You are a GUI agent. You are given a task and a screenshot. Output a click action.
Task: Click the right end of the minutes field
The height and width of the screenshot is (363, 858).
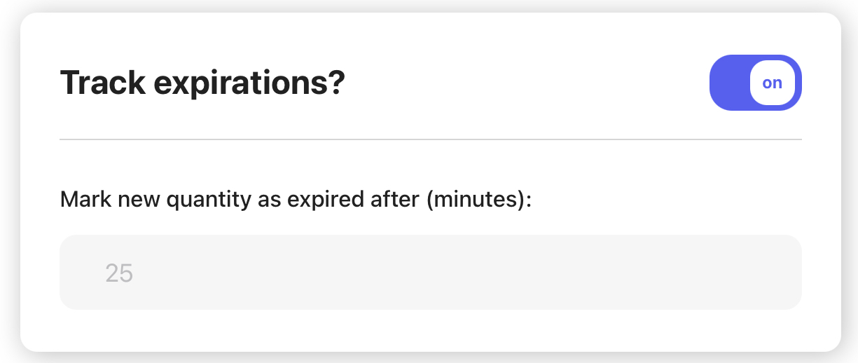[x=777, y=272]
